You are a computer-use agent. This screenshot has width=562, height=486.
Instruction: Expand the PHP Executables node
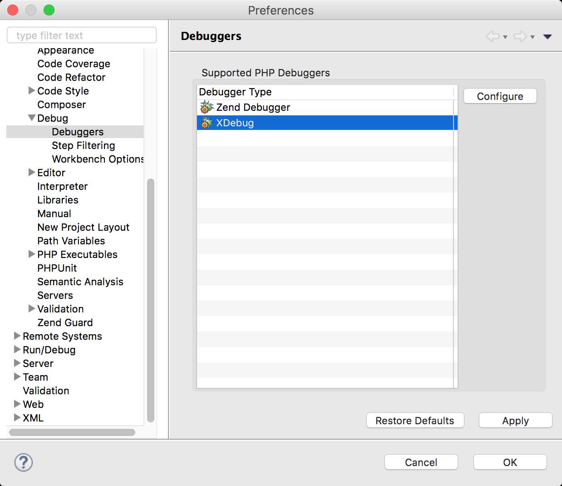pos(32,254)
